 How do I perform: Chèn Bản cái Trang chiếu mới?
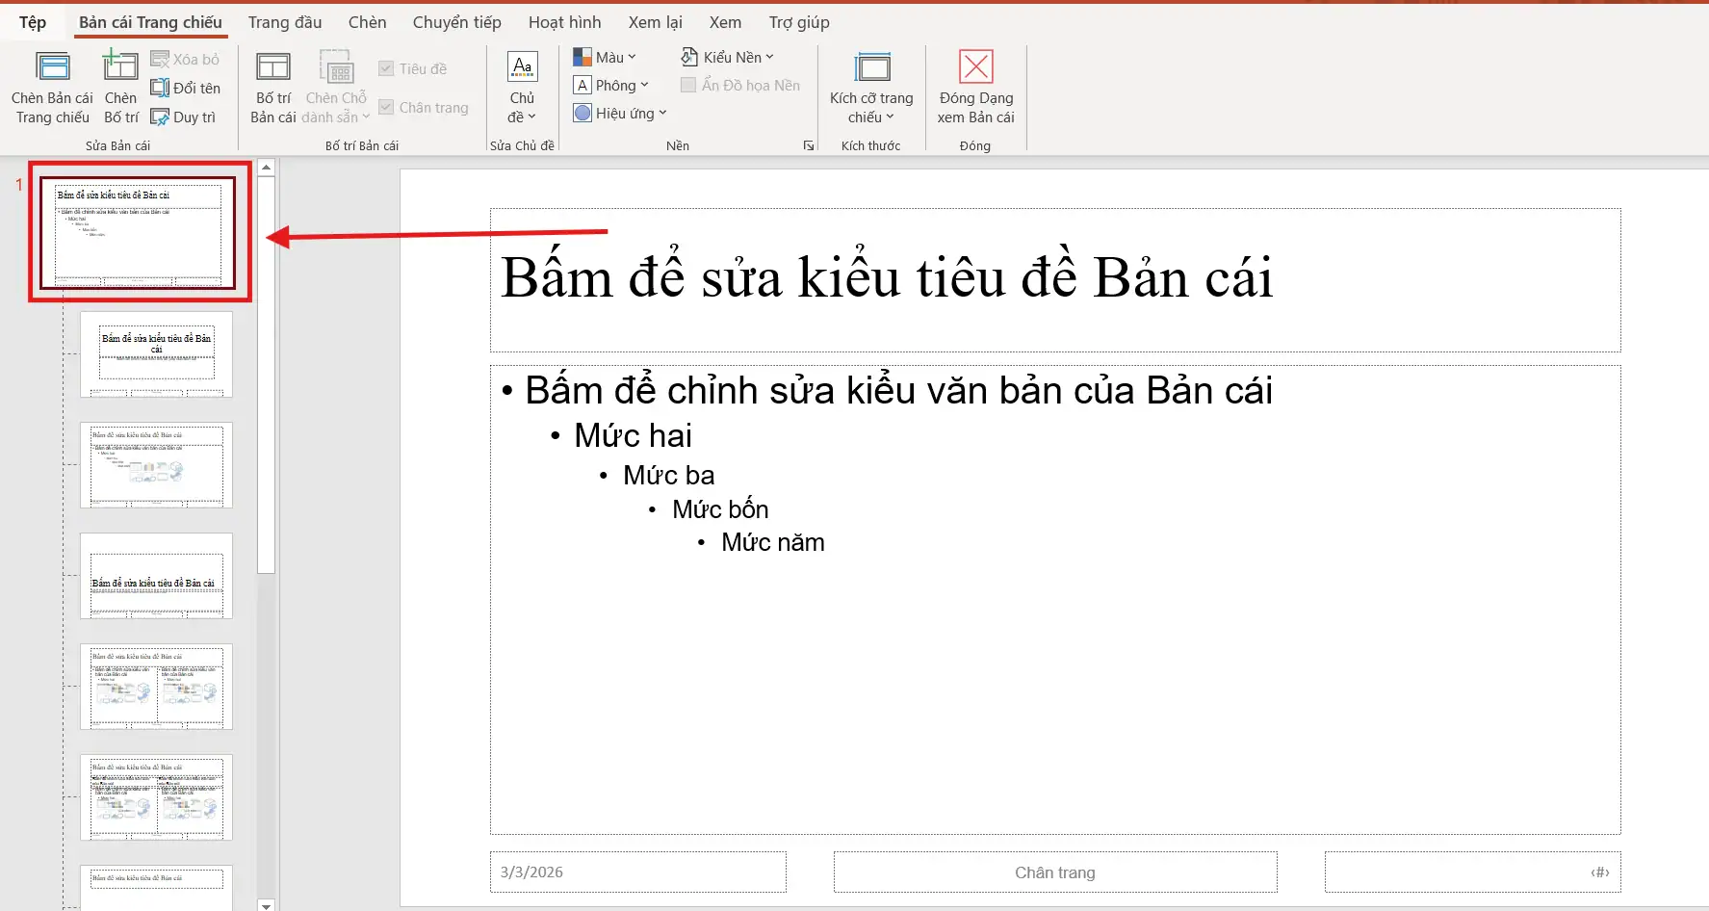pyautogui.click(x=51, y=87)
